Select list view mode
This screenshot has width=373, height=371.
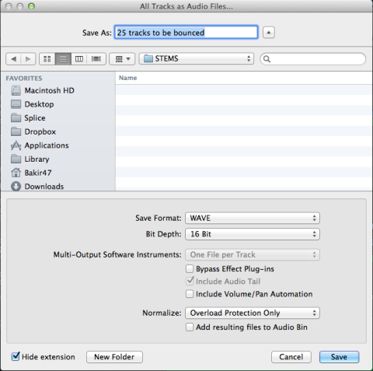(63, 59)
